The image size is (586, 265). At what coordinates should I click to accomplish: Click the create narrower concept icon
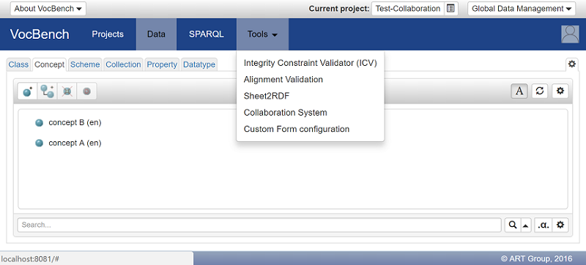(x=47, y=91)
